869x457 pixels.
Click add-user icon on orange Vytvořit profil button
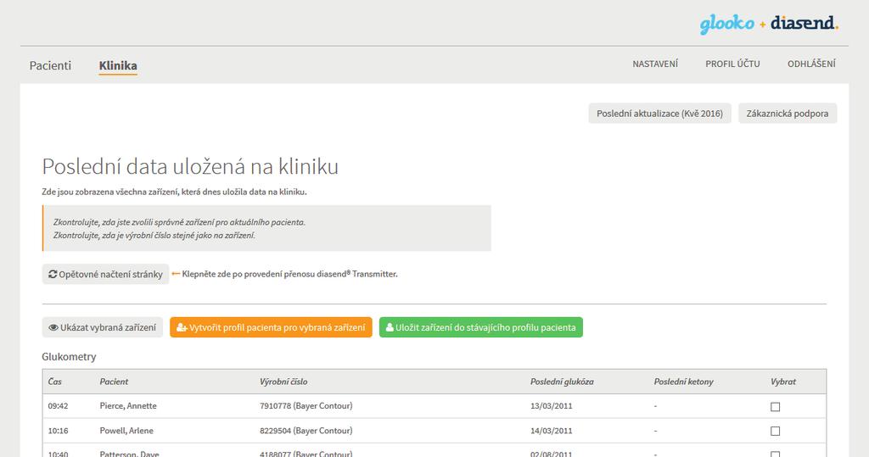(182, 327)
